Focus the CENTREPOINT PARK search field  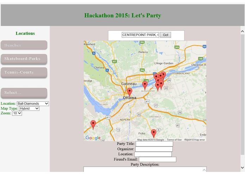(x=140, y=35)
